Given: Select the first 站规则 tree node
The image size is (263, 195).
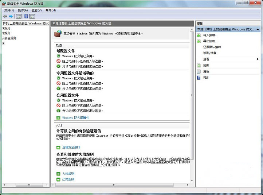Looking at the screenshot, I should tap(6, 28).
